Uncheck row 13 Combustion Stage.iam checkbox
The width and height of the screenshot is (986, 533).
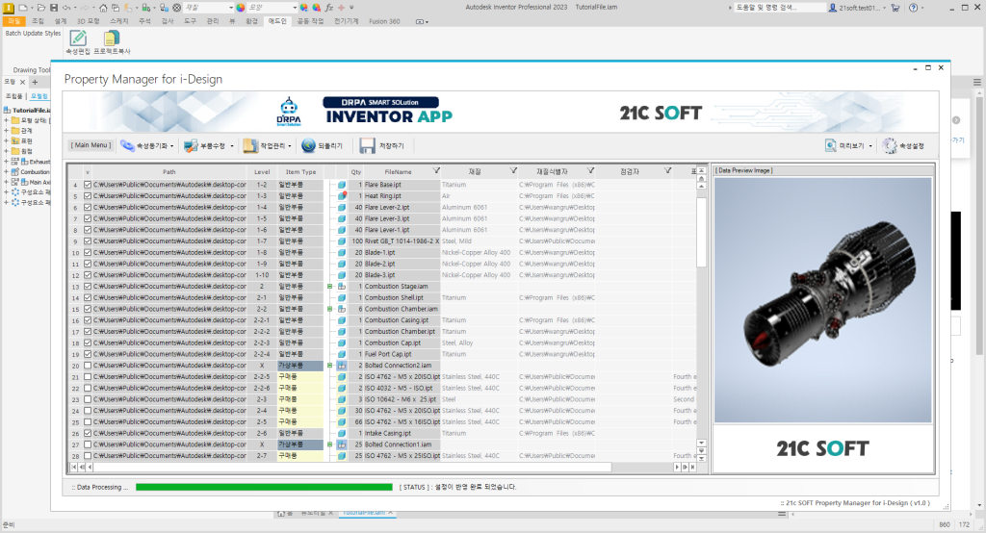tap(88, 287)
